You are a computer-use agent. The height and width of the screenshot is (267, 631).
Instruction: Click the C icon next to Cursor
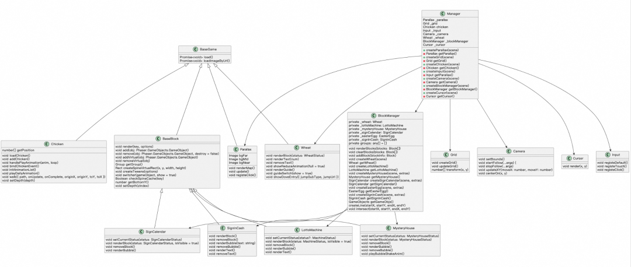[x=568, y=158]
